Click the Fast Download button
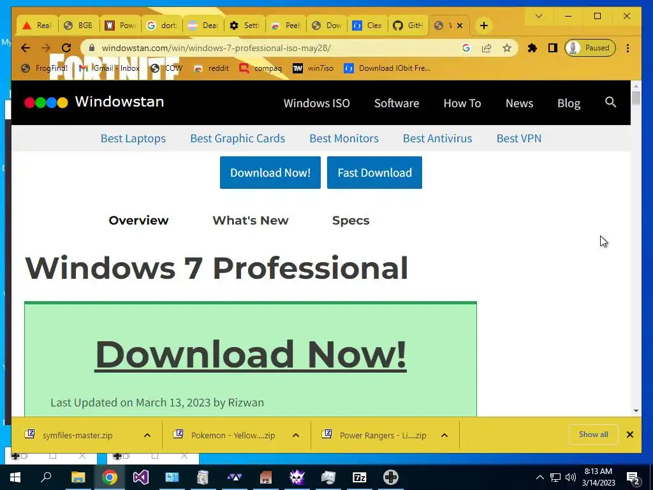This screenshot has width=653, height=490. coord(374,172)
